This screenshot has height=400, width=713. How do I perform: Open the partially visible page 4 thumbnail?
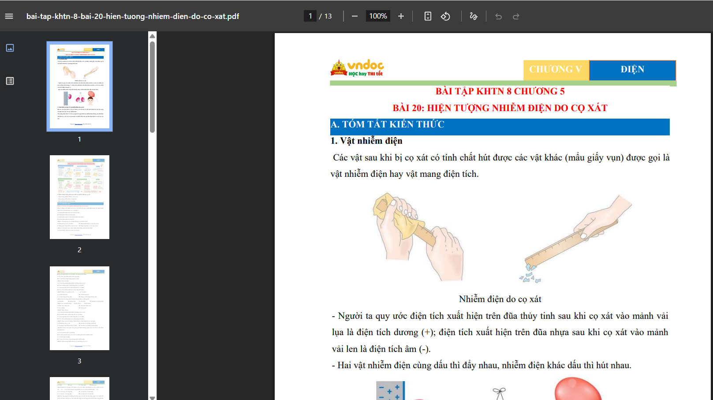[79, 389]
